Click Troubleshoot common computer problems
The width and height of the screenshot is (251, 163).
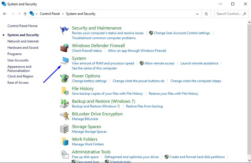[104, 38]
